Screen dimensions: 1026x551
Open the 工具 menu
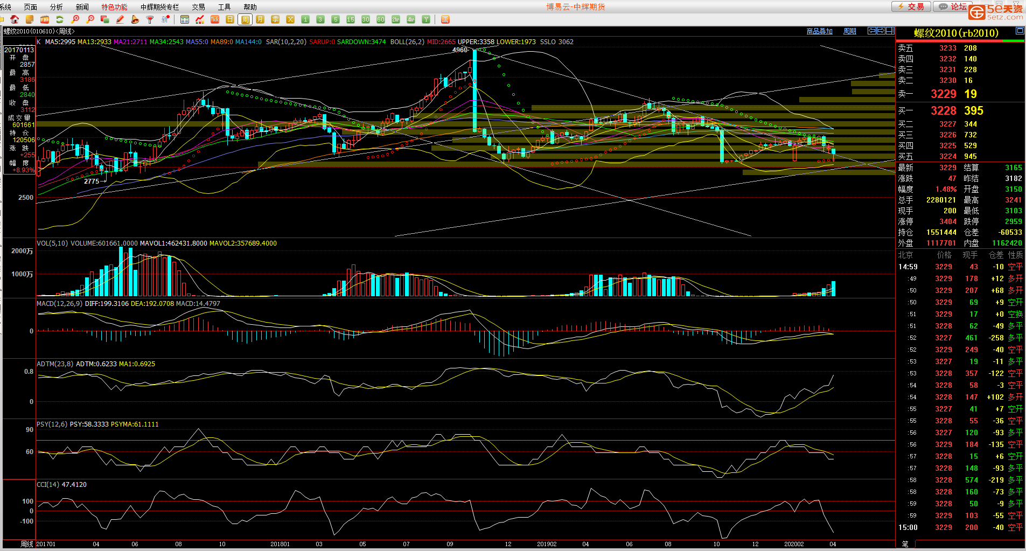(224, 7)
